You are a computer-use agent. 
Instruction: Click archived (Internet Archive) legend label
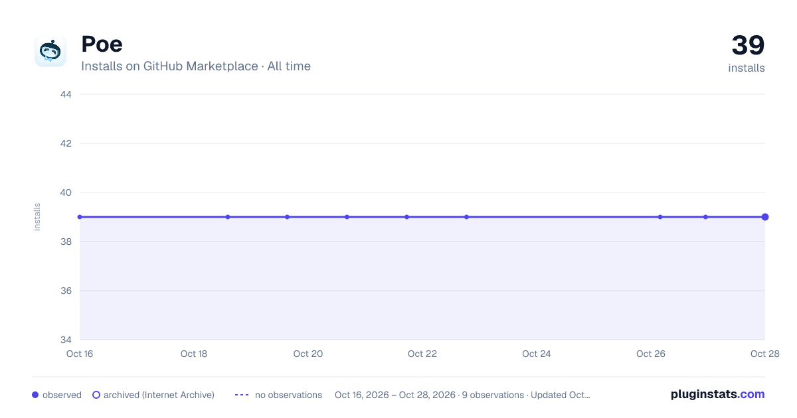[159, 395]
